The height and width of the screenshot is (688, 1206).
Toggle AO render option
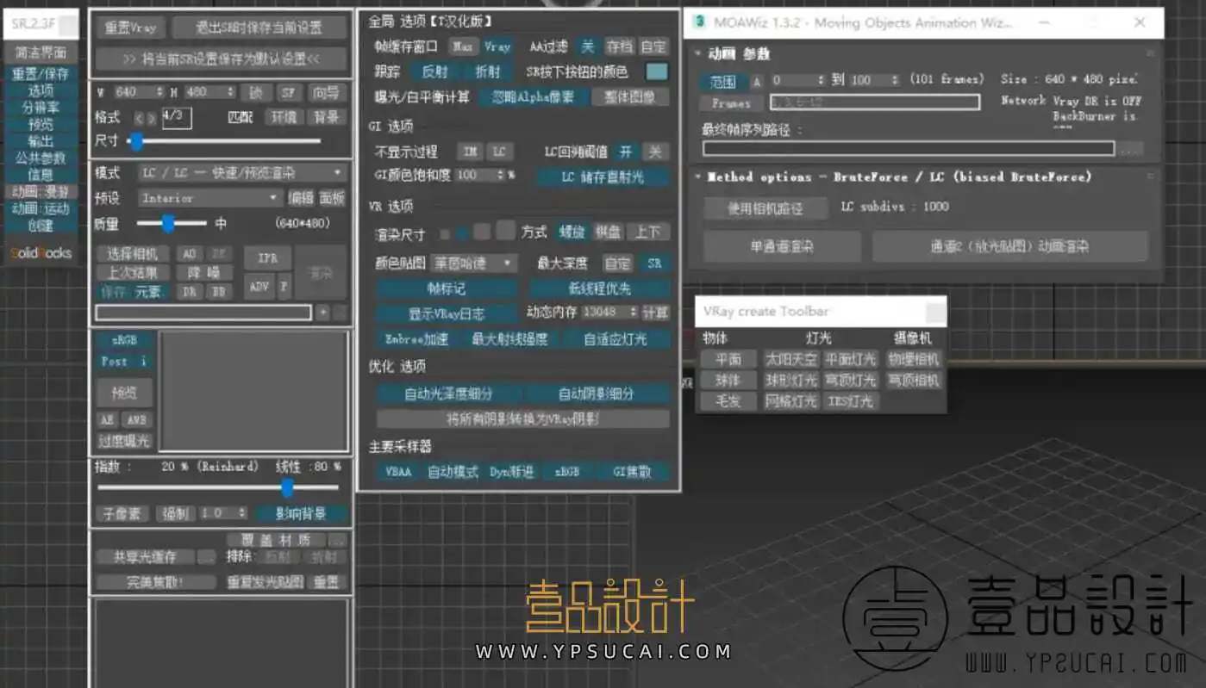(190, 253)
